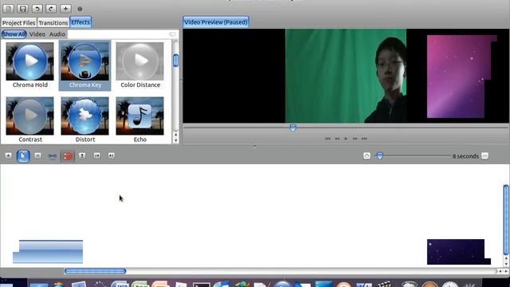Viewport: 510px width, 287px height.
Task: Click the Video Preview (Paused) tab
Action: click(x=216, y=22)
